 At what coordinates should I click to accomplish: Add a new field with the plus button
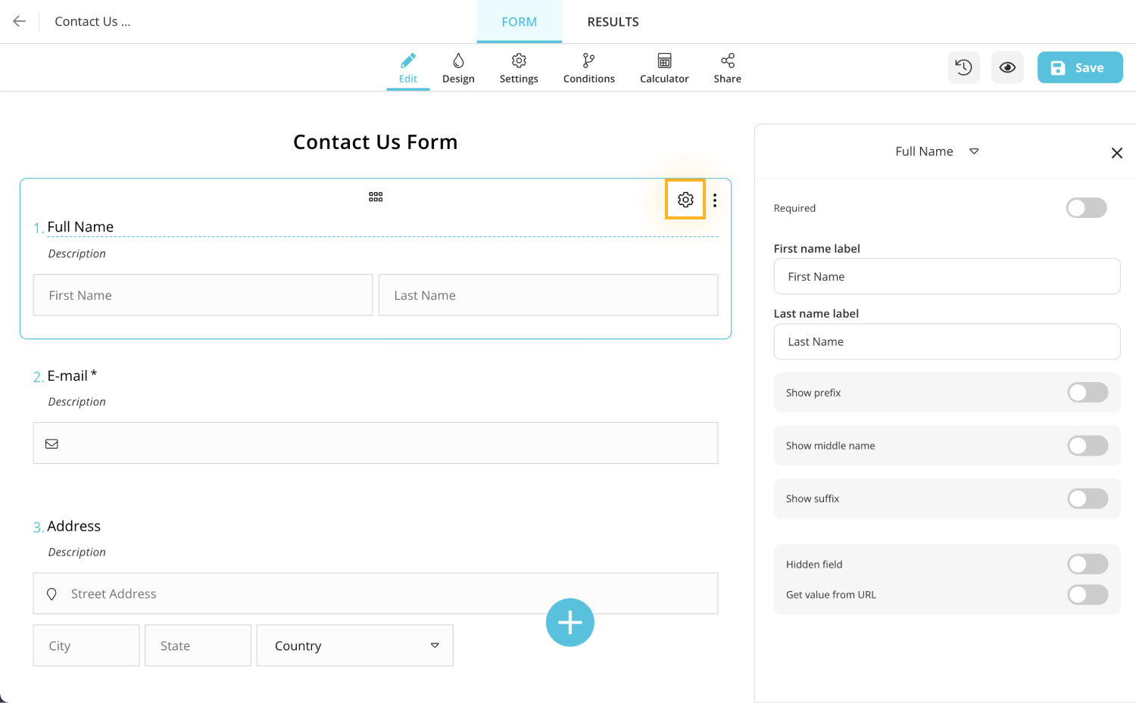click(570, 622)
